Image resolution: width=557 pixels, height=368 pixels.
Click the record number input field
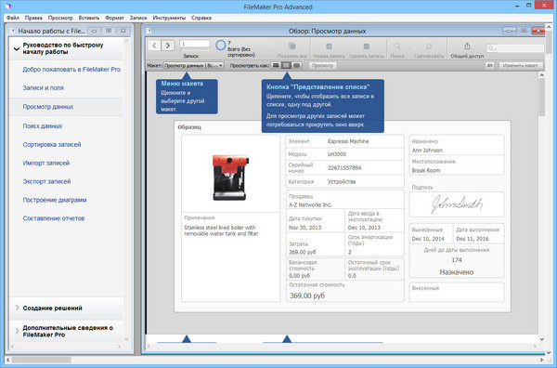pyautogui.click(x=195, y=44)
